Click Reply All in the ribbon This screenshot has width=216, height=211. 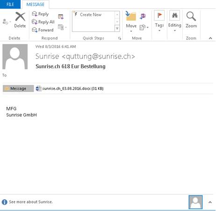coord(43,22)
